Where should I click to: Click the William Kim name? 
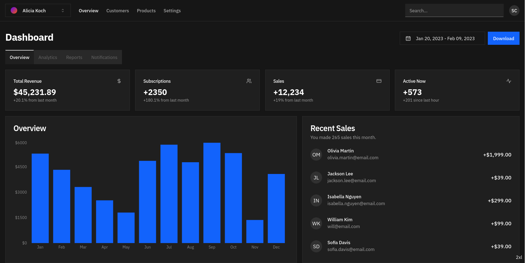click(340, 220)
